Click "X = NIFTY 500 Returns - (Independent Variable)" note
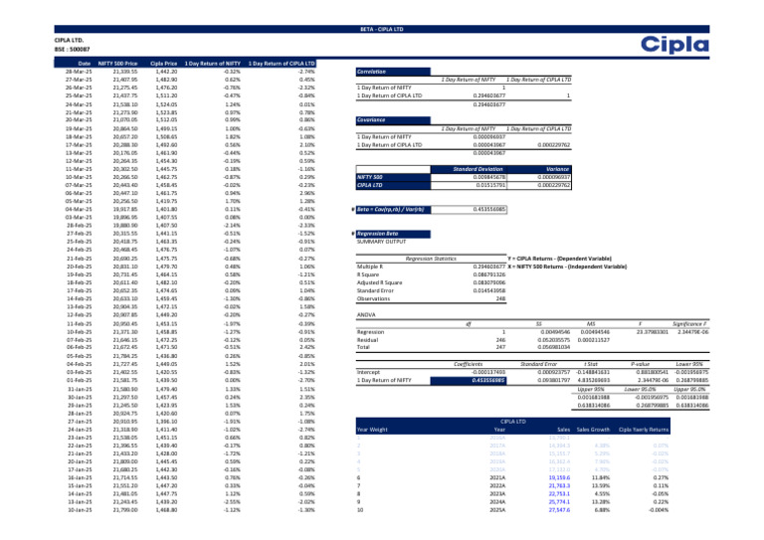764x540 pixels. [x=567, y=267]
